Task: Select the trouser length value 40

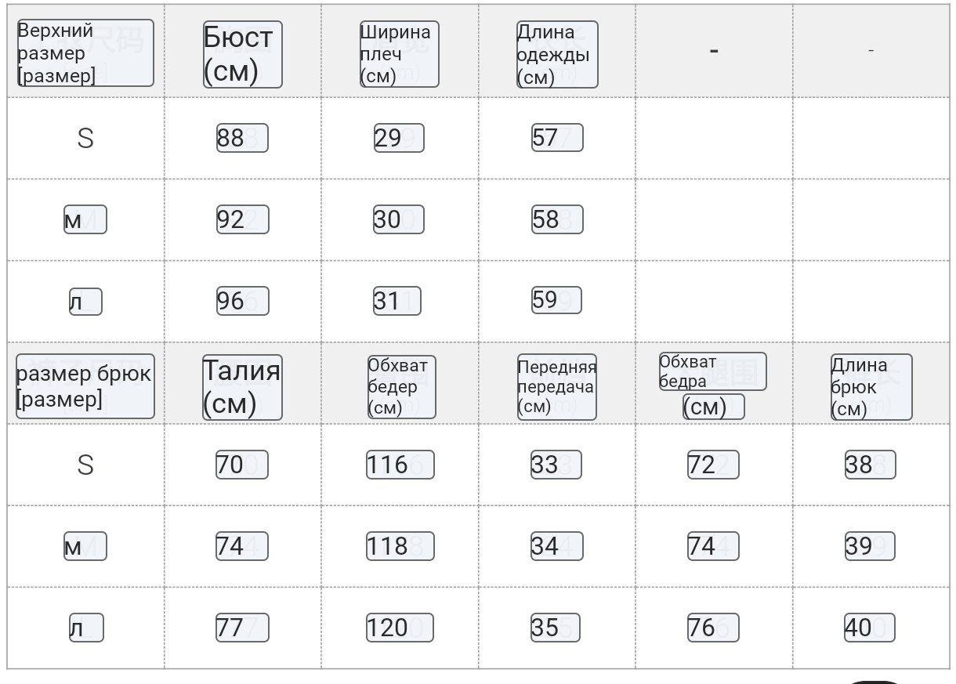Action: (x=870, y=628)
